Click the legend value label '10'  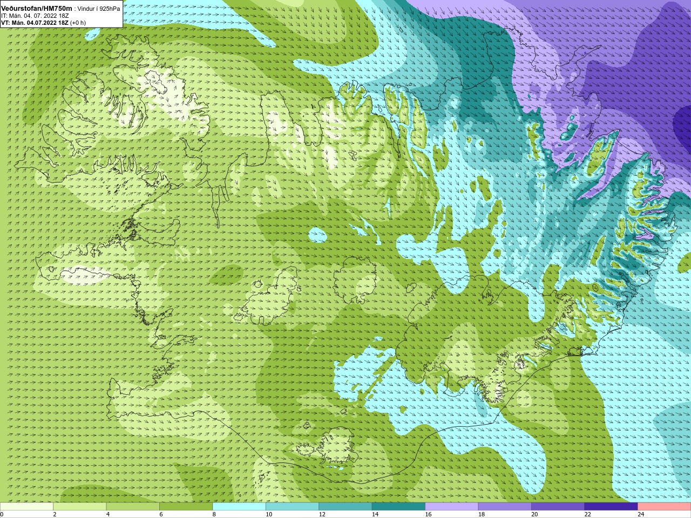pos(269,514)
